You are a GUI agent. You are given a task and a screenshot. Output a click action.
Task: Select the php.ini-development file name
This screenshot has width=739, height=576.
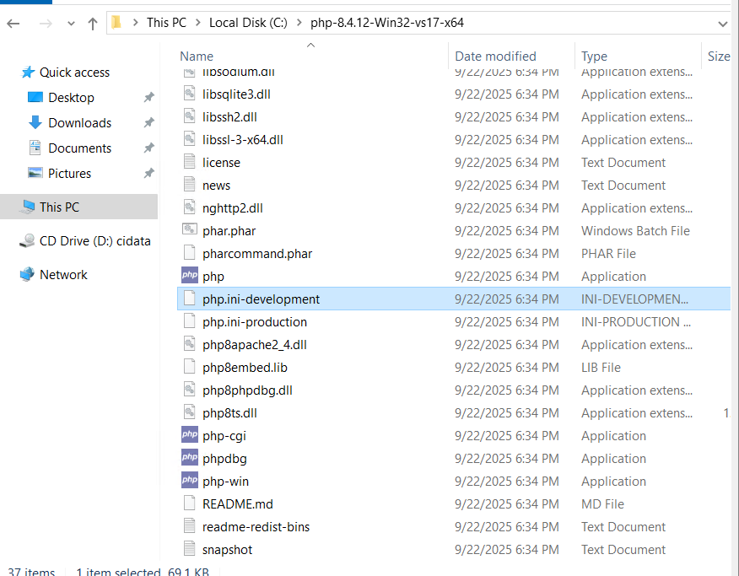[262, 299]
